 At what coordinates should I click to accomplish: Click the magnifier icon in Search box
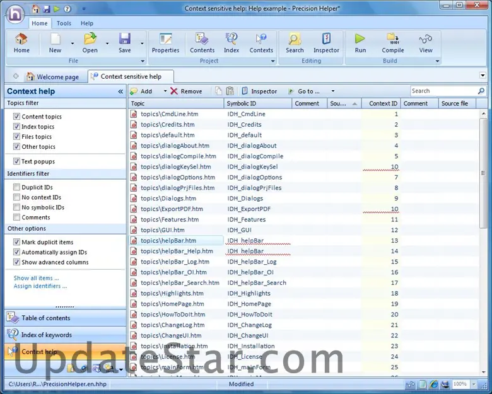(481, 91)
